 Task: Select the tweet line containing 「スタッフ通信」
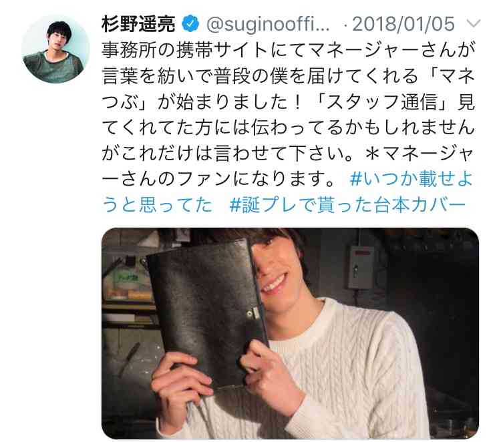287,102
